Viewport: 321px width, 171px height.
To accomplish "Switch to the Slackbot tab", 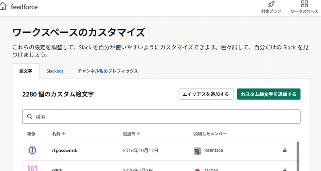I will pos(55,71).
